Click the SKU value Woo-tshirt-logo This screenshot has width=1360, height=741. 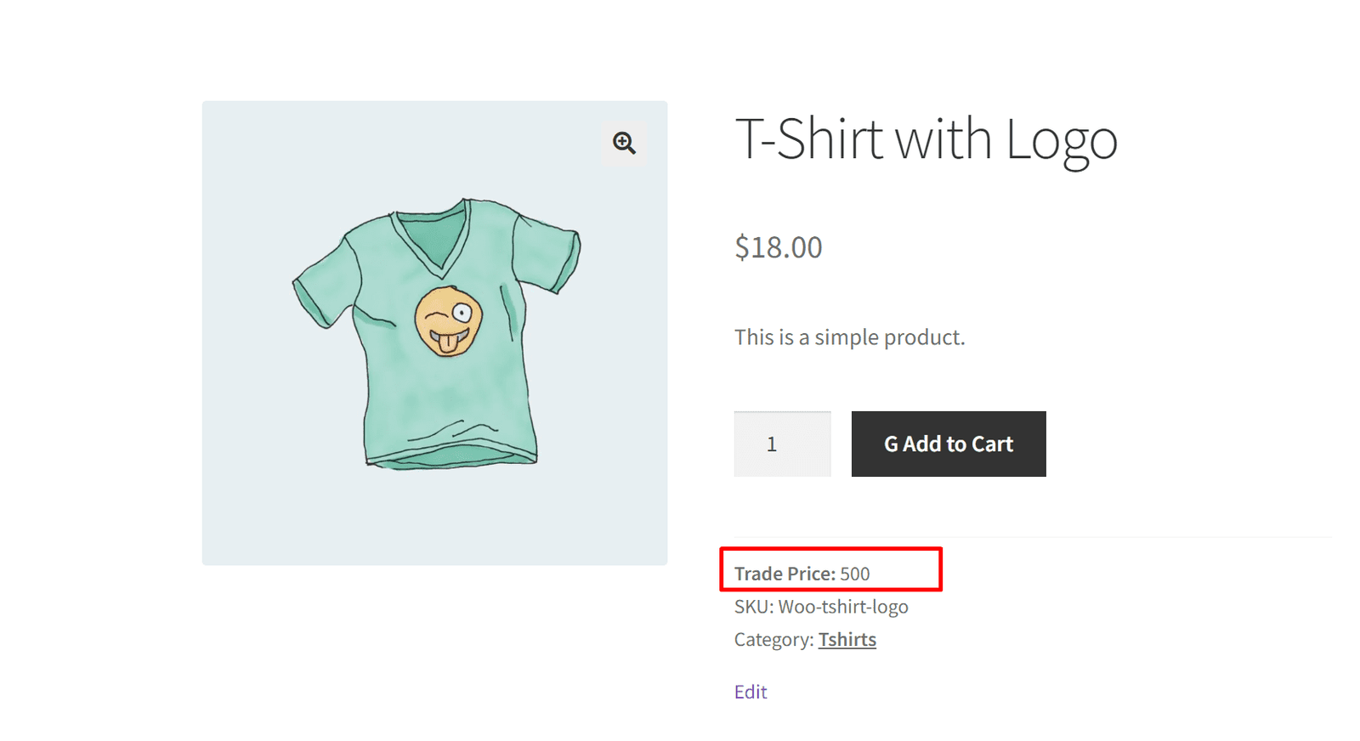coord(843,607)
